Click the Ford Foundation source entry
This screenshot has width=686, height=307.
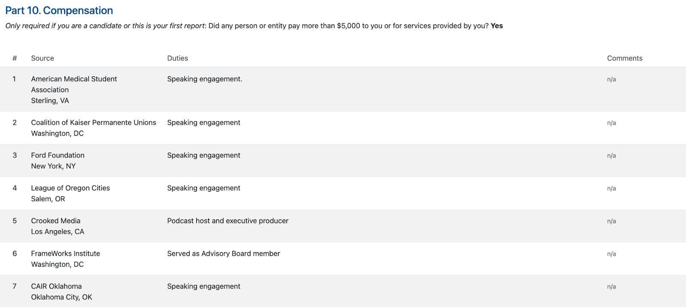pyautogui.click(x=57, y=155)
